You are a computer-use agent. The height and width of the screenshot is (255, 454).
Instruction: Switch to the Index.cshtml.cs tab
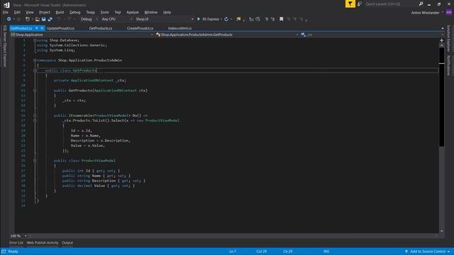179,28
